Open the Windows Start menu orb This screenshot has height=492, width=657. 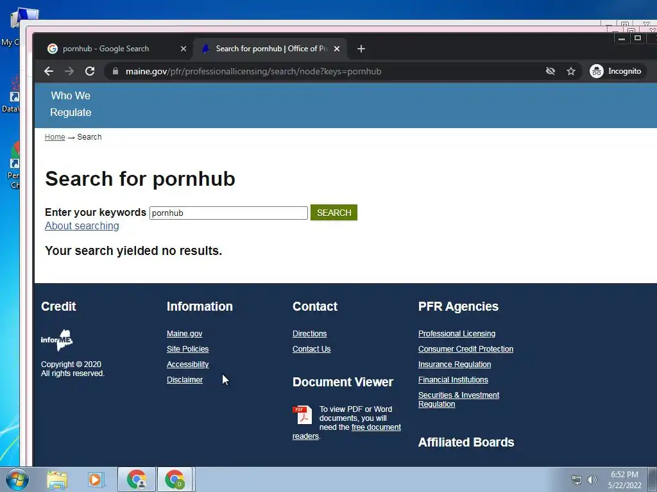point(17,479)
